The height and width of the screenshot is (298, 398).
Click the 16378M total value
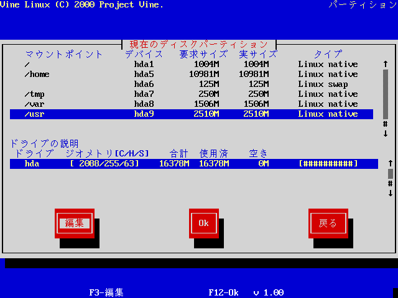tap(174, 164)
